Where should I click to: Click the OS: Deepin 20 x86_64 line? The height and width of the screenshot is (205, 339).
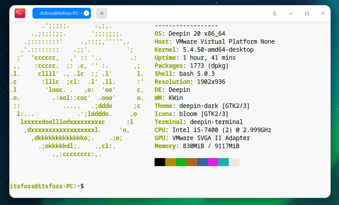(190, 34)
